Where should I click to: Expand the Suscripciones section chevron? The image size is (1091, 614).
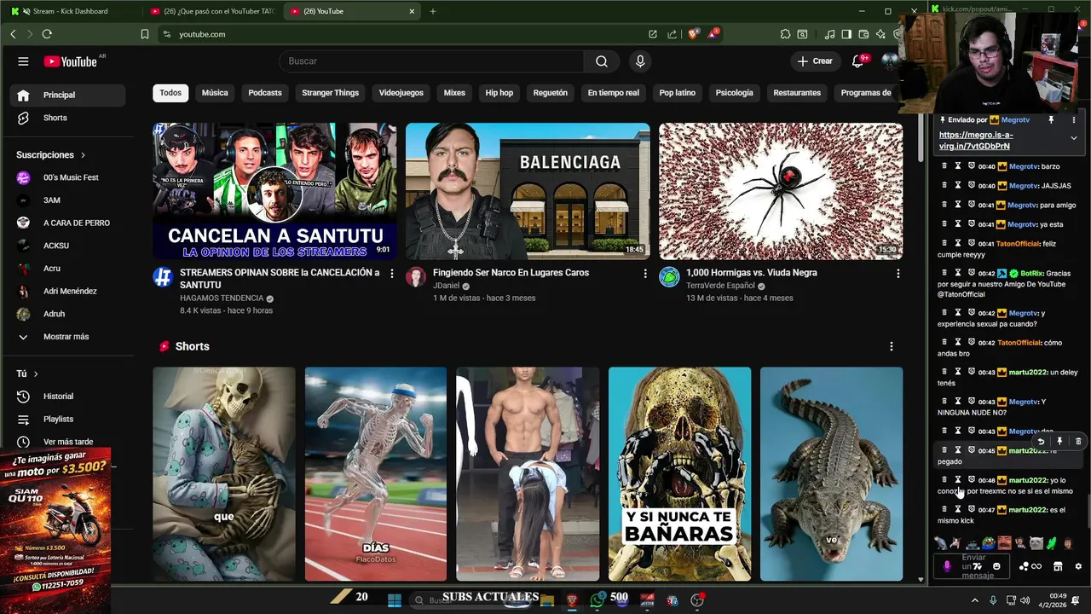(x=83, y=155)
